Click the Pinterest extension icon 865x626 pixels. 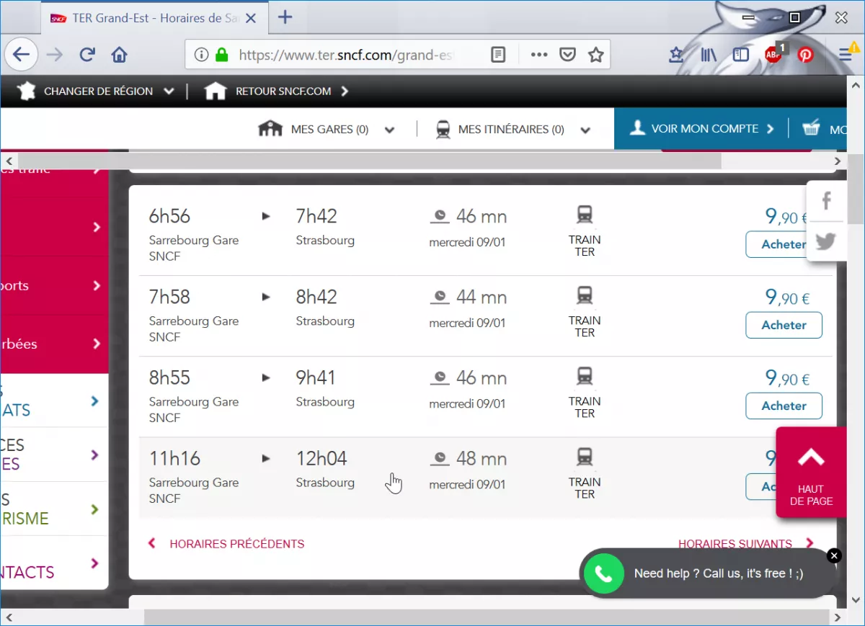pyautogui.click(x=806, y=55)
